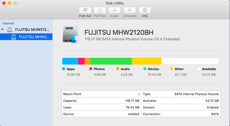Click the 'SATA' Connection value
The width and height of the screenshot is (230, 126).
[215, 114]
